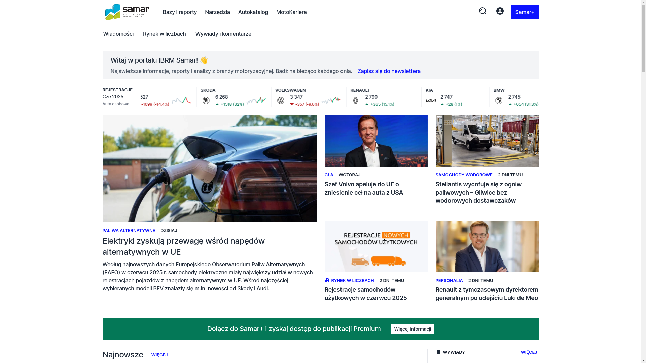646x363 pixels.
Task: Open Narzędzia menu
Action: click(x=217, y=12)
